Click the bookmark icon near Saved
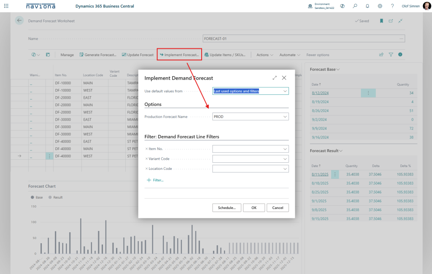 (381, 21)
